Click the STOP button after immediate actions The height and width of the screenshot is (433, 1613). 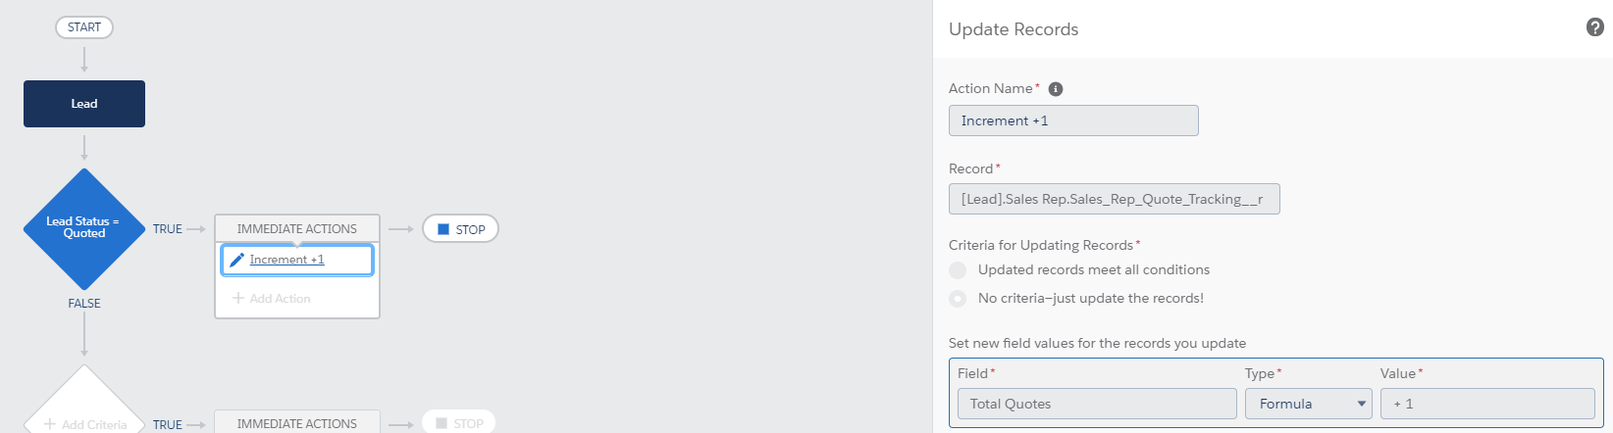coord(460,229)
